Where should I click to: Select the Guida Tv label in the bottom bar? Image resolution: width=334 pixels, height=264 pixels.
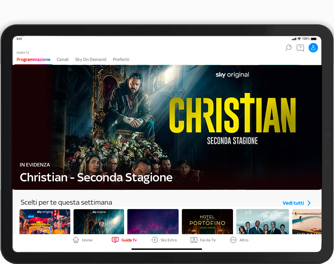[129, 240]
